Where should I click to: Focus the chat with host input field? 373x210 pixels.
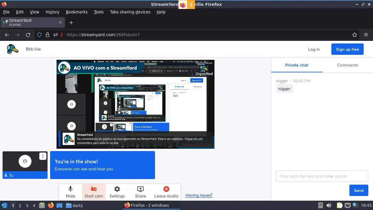pos(322,176)
